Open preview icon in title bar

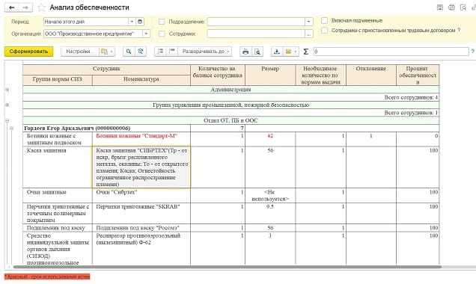(x=463, y=7)
